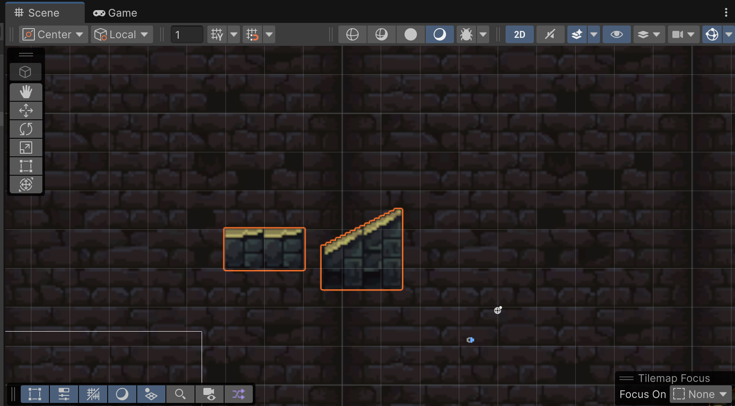
Task: Toggle 2D view mode
Action: (x=519, y=34)
